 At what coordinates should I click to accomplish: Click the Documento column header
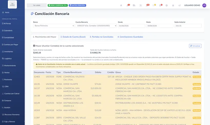[x=39, y=72]
